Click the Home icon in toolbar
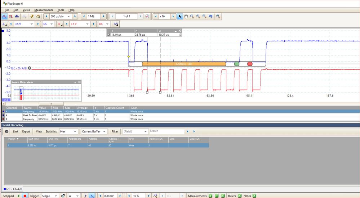The height and width of the screenshot is (198, 360). [38, 17]
